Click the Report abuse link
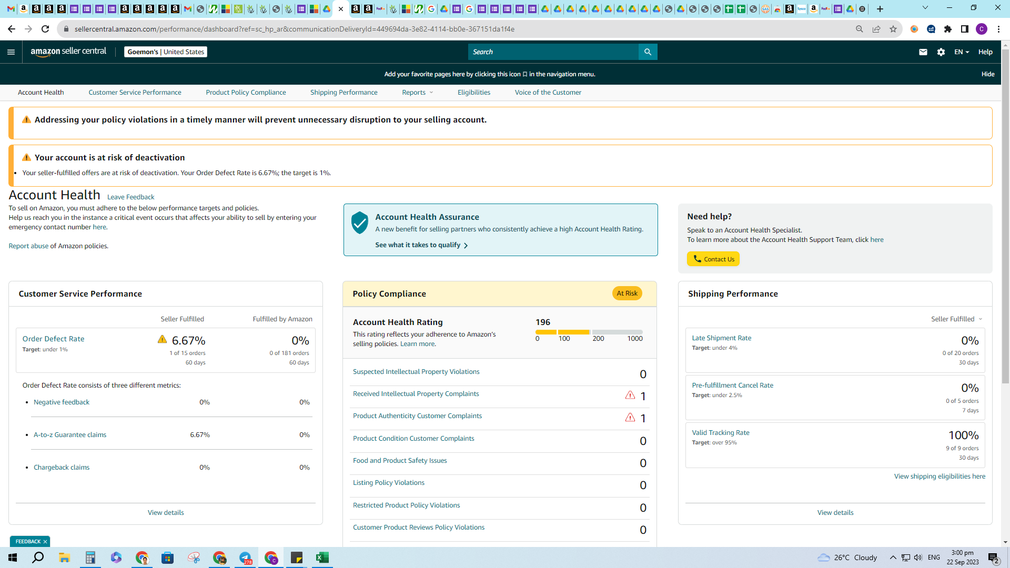The width and height of the screenshot is (1010, 568). (28, 246)
